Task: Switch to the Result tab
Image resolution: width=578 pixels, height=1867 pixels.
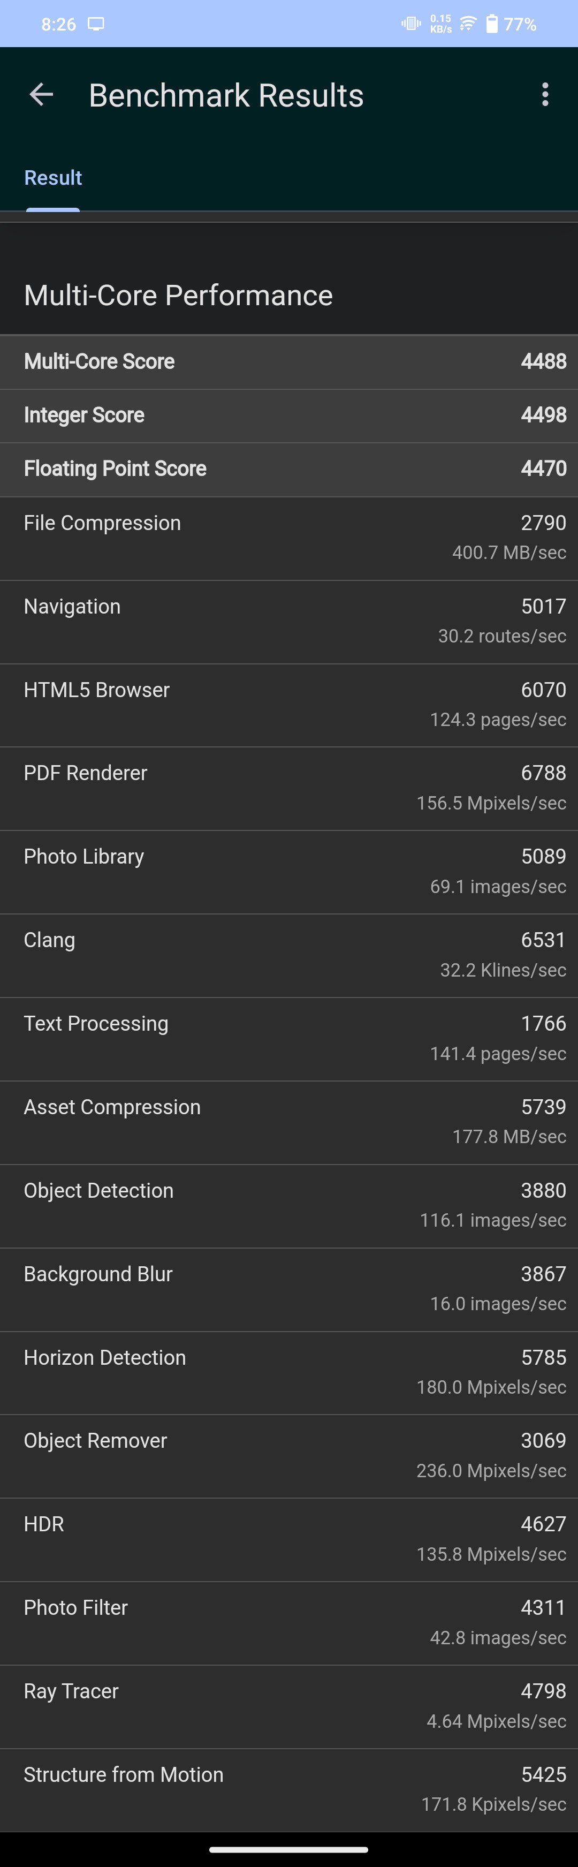Action: click(x=53, y=178)
